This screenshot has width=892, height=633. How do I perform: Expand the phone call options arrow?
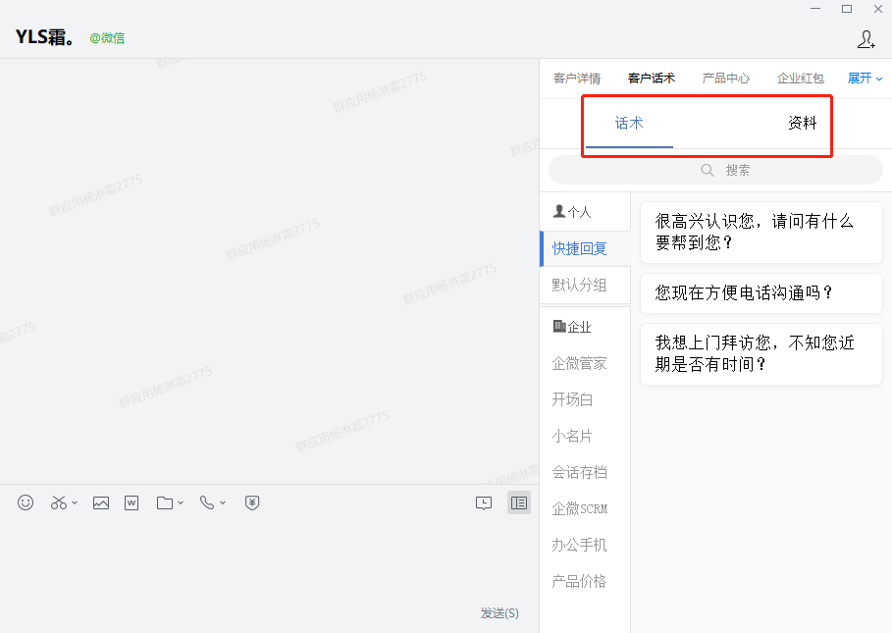[223, 503]
